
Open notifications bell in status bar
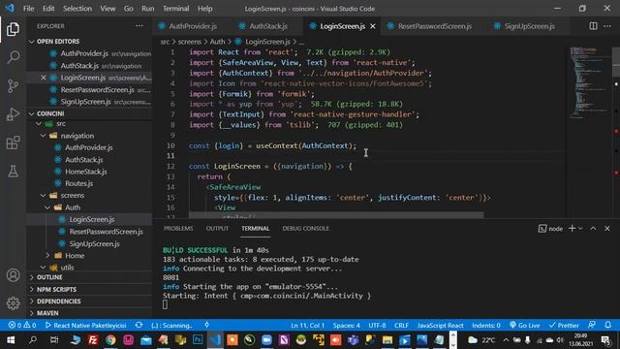(608, 326)
